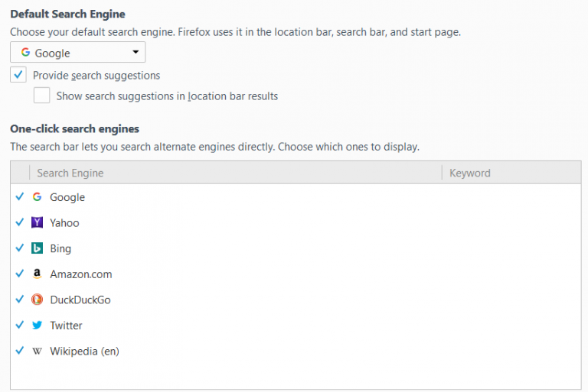The height and width of the screenshot is (392, 588).
Task: Uncheck the Twitter one-click engine
Action: point(19,325)
